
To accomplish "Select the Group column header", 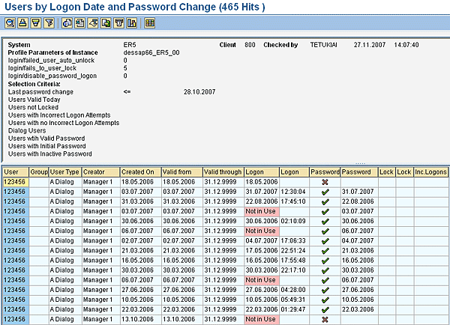I will click(x=38, y=171).
